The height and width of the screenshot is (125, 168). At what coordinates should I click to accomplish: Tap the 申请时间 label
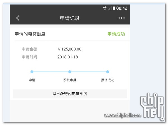point(29,57)
